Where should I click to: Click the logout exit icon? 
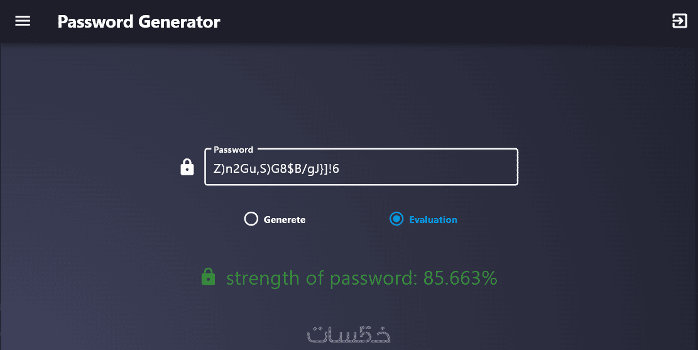coord(680,21)
